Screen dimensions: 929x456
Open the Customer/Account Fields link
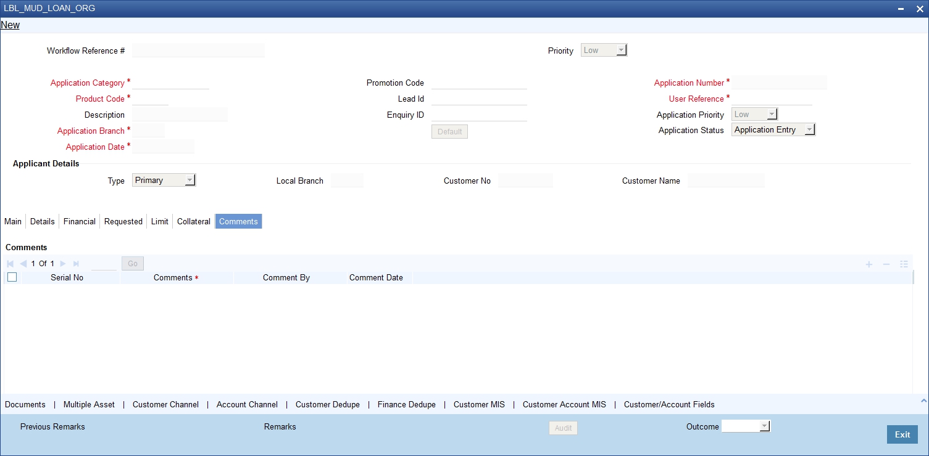(669, 405)
